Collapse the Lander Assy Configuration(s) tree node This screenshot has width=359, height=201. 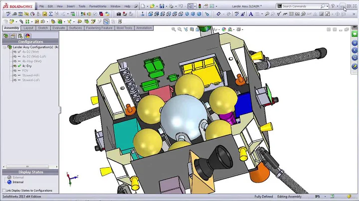4,47
